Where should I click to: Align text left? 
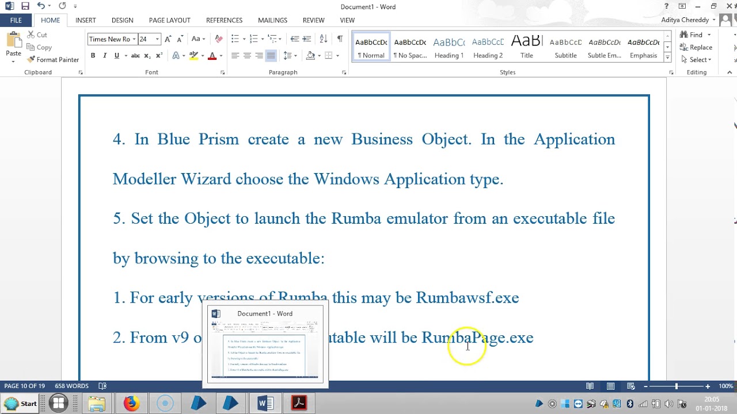coord(235,56)
